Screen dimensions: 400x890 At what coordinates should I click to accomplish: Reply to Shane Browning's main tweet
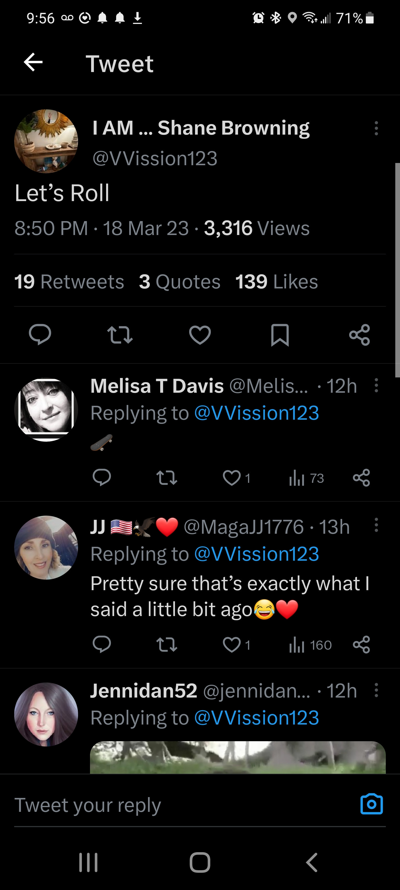pos(40,334)
